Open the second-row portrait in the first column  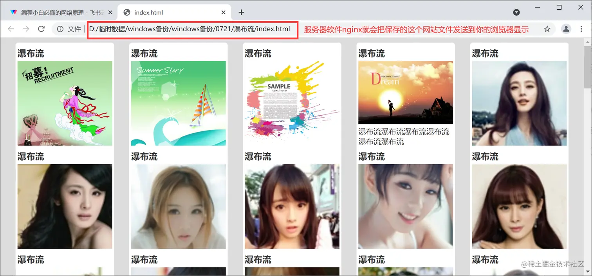(x=65, y=206)
